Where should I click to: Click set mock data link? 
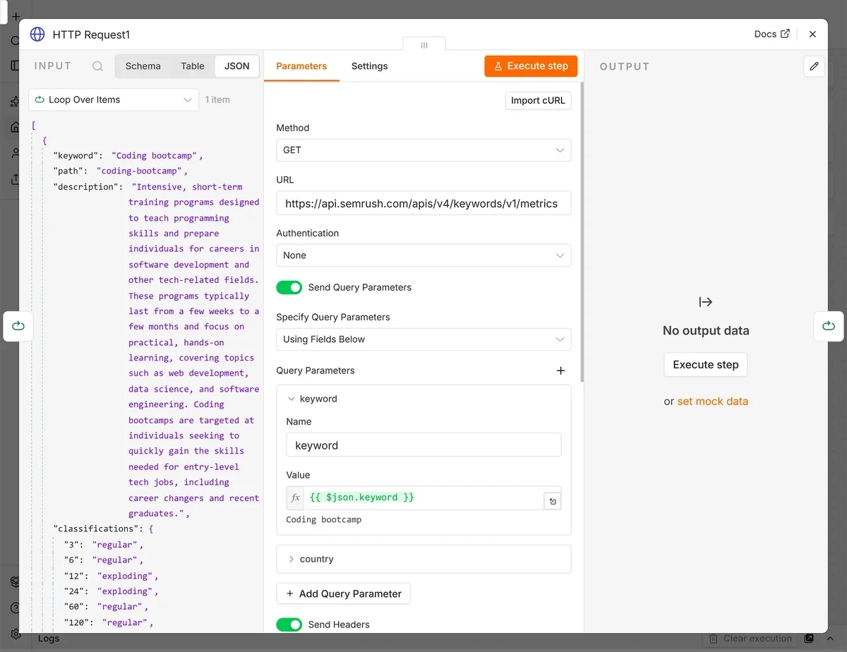712,402
